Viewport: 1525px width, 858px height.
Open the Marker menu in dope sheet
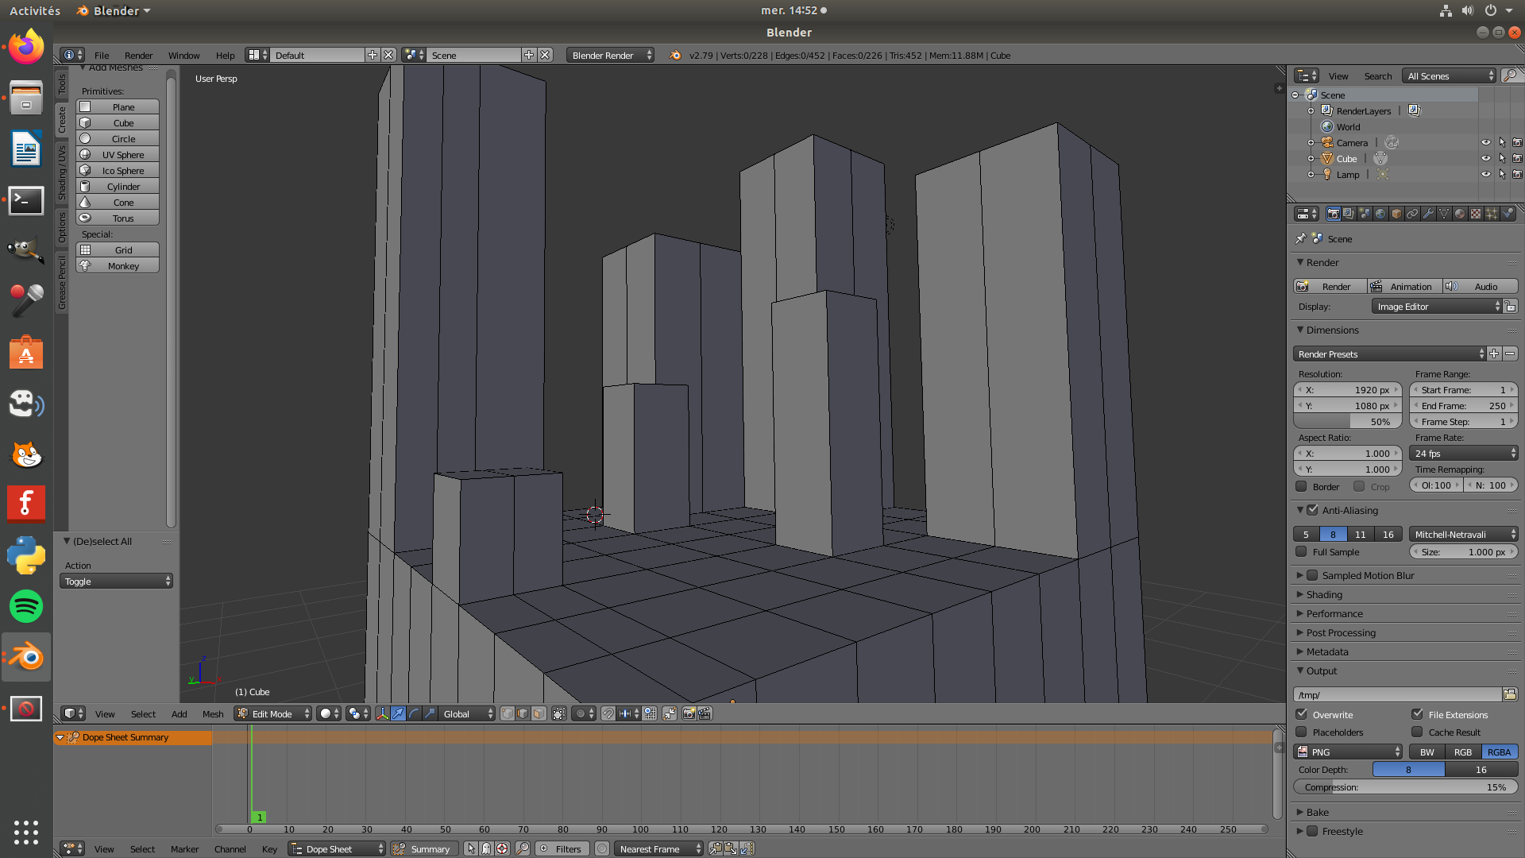click(x=184, y=848)
